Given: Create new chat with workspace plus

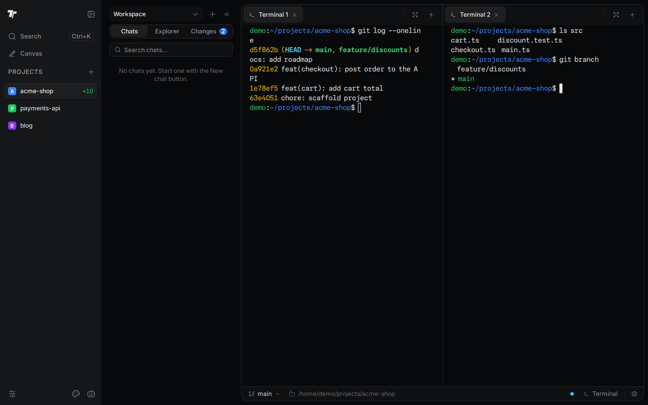Looking at the screenshot, I should point(213,14).
